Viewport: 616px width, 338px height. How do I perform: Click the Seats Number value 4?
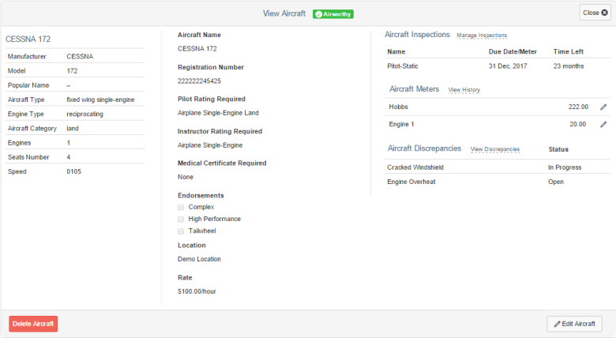click(69, 157)
